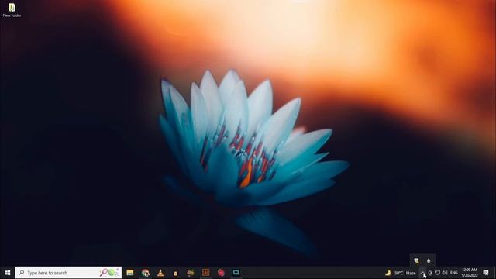
Task: Click the red taskbar app icon
Action: [221, 272]
